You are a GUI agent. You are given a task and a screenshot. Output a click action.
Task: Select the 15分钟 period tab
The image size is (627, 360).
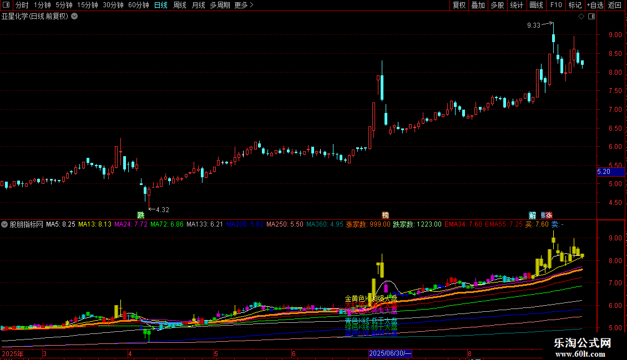click(x=87, y=5)
